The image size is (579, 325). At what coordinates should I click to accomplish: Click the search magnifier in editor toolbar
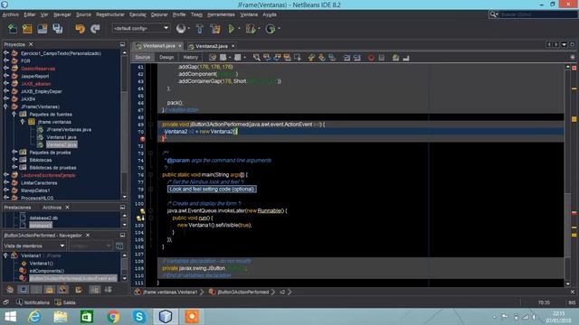[x=256, y=57]
